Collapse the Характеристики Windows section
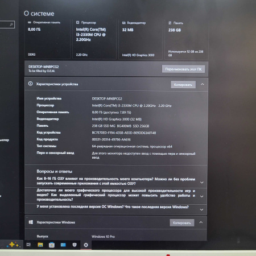Image resolution: width=256 pixels, height=256 pixels. pos(201,222)
